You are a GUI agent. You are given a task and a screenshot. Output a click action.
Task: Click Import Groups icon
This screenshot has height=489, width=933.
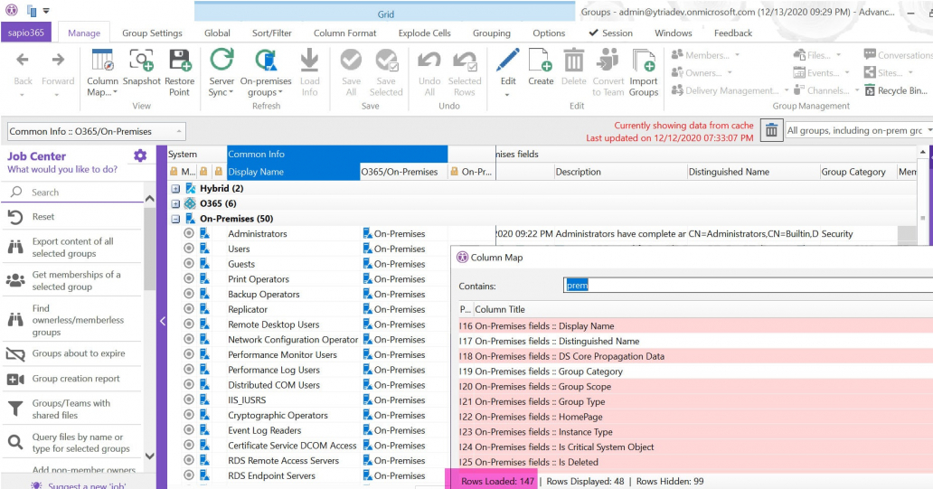(x=643, y=60)
